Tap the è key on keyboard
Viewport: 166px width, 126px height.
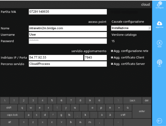(x=110, y=108)
